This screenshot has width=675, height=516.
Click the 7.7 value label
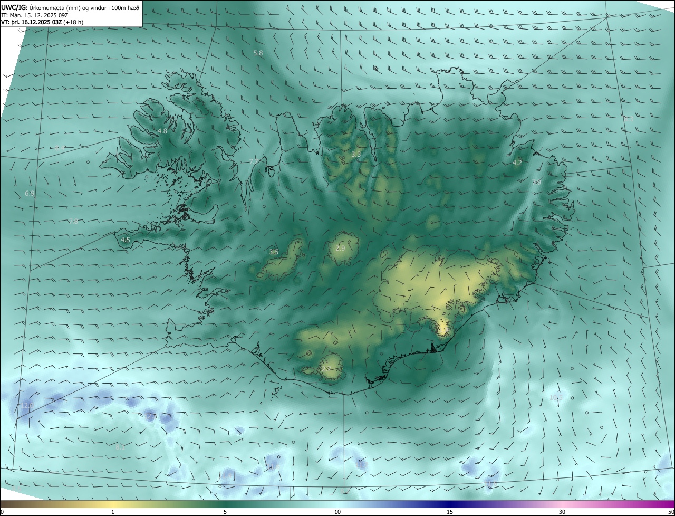click(254, 161)
